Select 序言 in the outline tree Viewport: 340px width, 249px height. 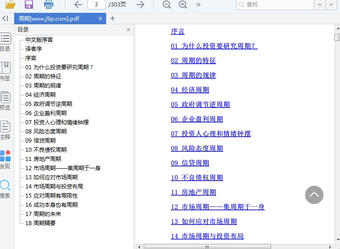pos(31,58)
